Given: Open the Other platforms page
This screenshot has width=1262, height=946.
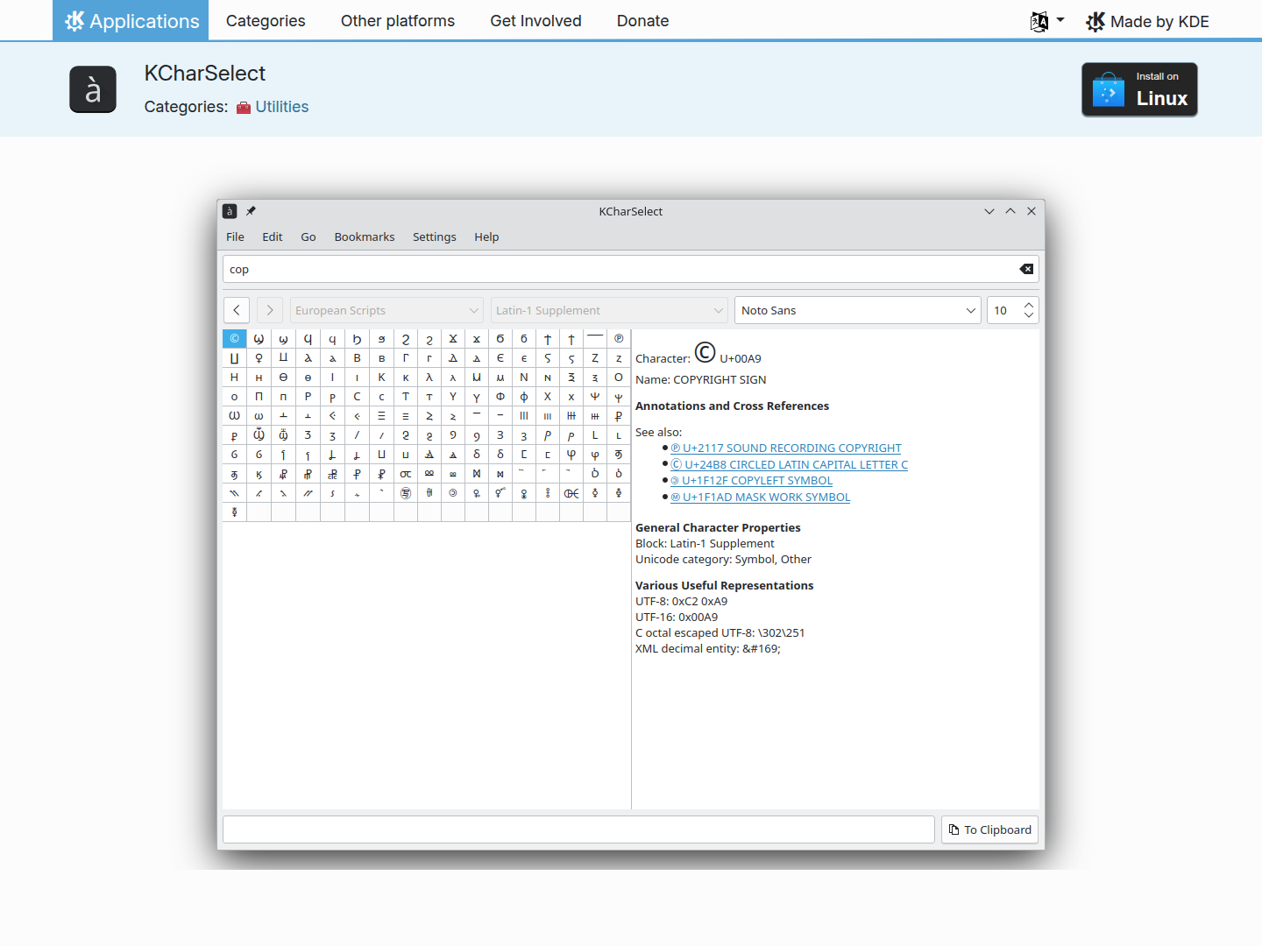Looking at the screenshot, I should 398,20.
